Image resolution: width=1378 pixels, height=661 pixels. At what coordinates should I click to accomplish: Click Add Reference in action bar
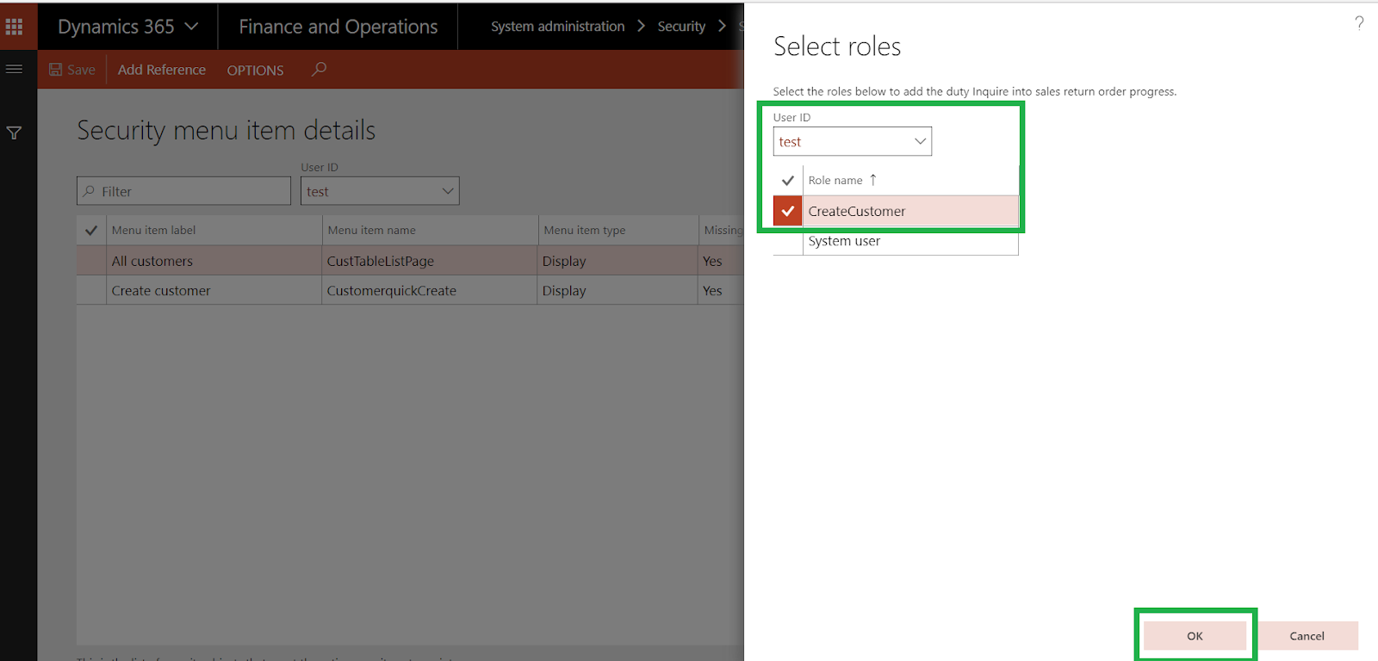[162, 70]
